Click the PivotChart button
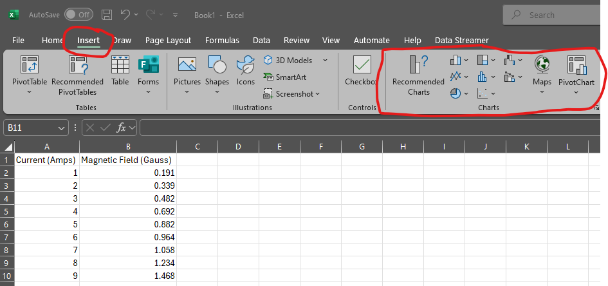This screenshot has width=608, height=286. coord(576,66)
